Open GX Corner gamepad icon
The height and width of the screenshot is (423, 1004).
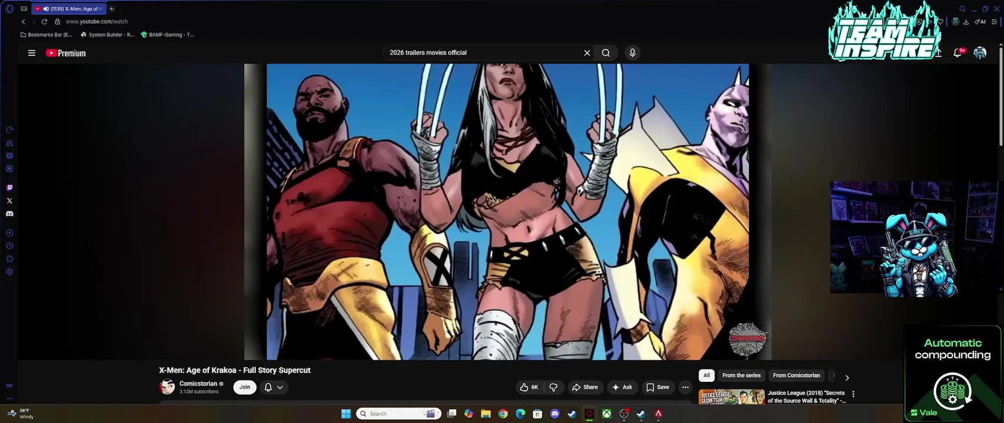[x=24, y=9]
